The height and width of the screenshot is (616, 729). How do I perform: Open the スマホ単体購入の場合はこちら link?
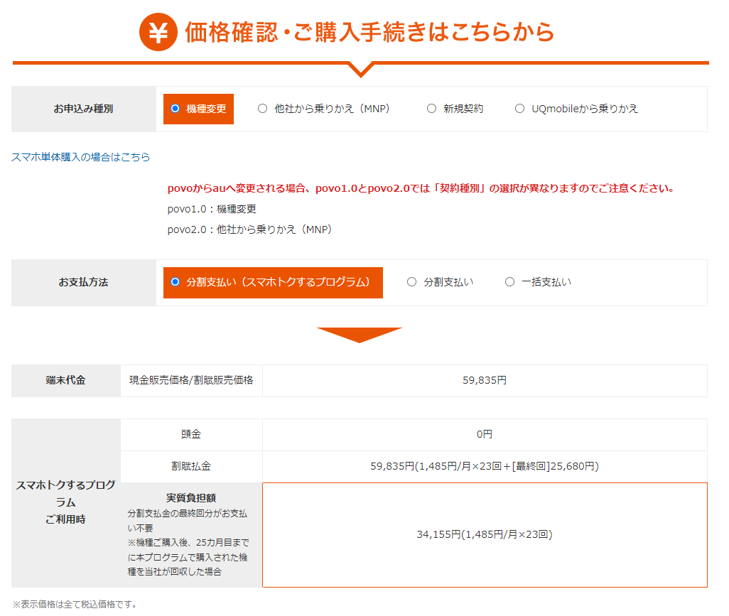point(81,157)
